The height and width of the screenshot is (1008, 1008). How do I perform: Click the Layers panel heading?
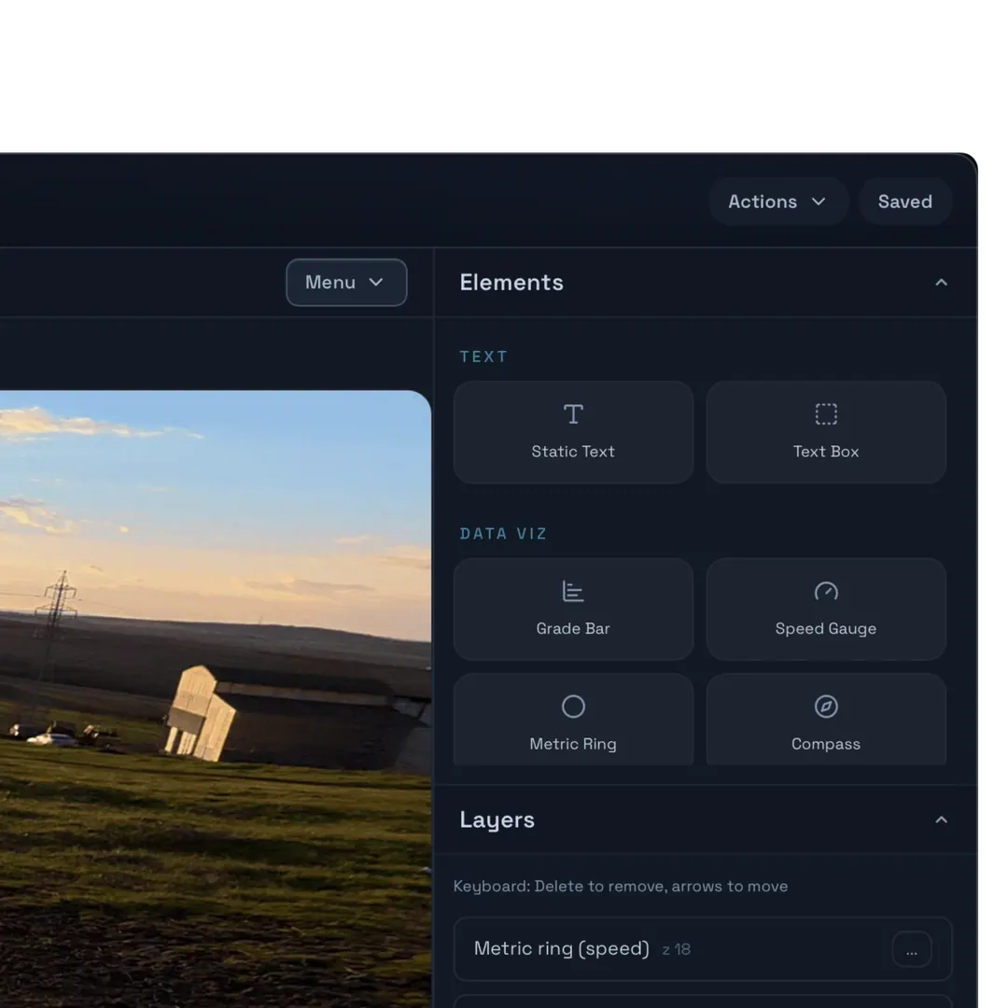coord(497,819)
